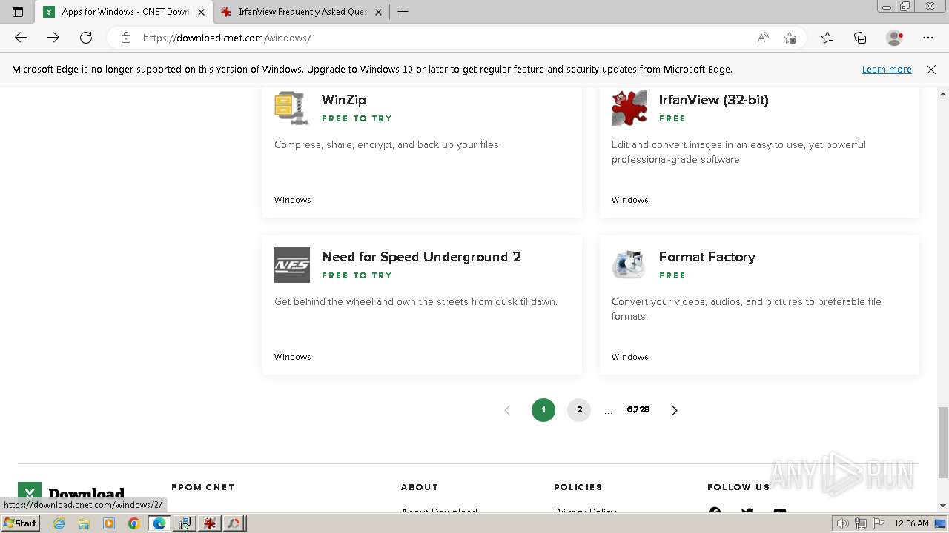The height and width of the screenshot is (533, 949).
Task: Open the Windows Start button
Action: click(20, 523)
